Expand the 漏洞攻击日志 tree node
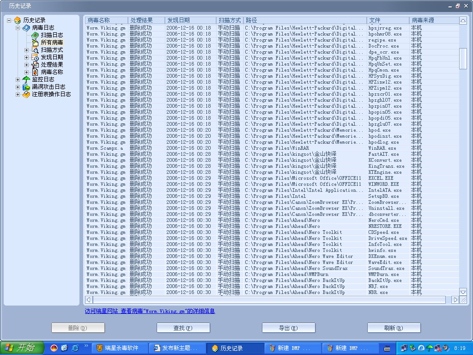473x355 pixels. point(18,87)
